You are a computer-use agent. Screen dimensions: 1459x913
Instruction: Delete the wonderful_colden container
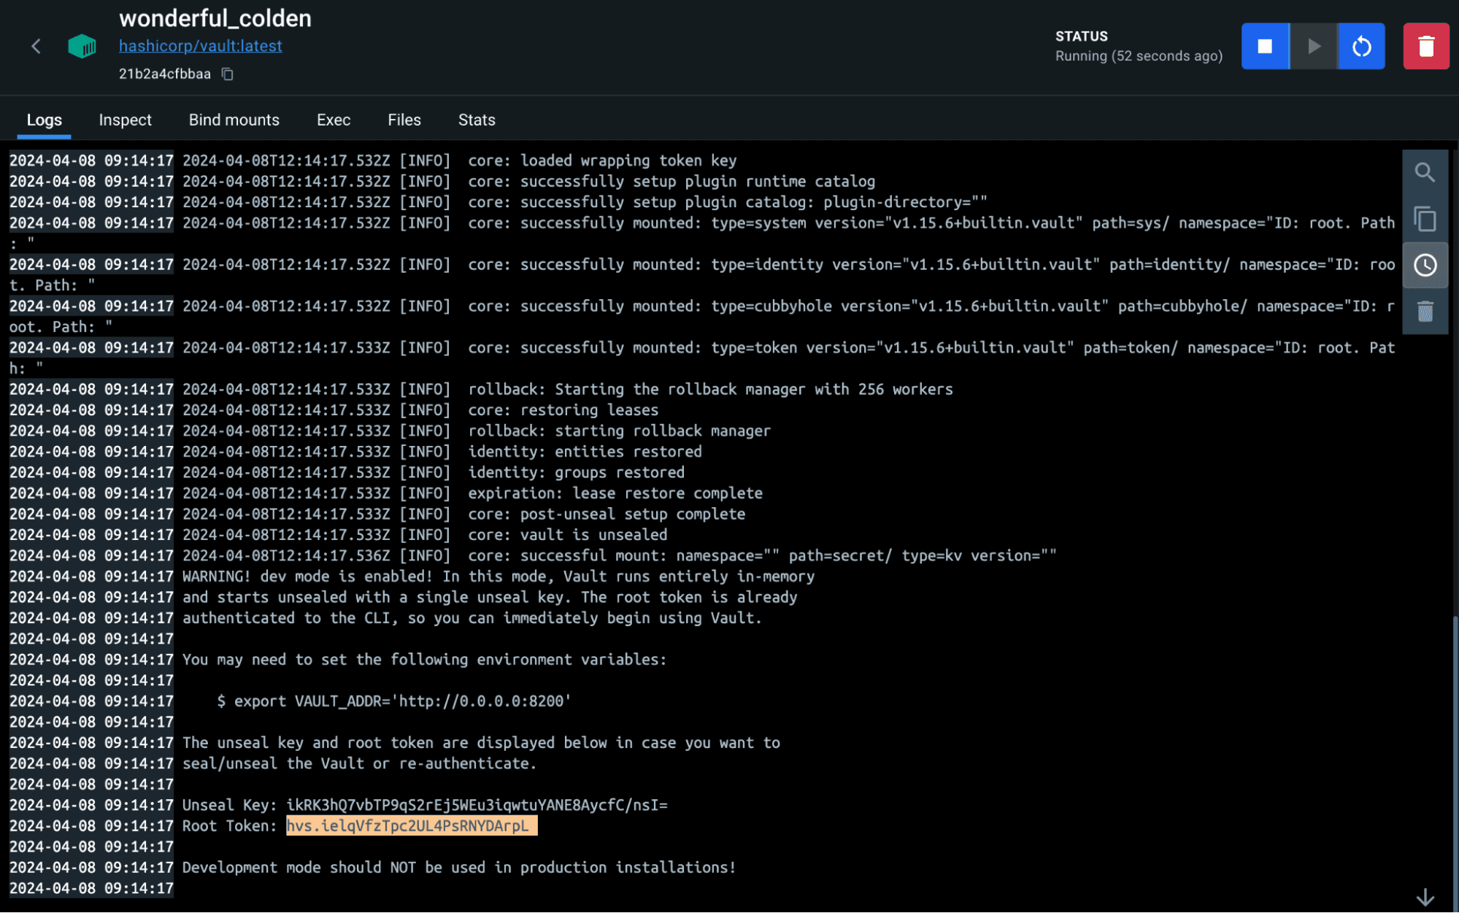1425,46
